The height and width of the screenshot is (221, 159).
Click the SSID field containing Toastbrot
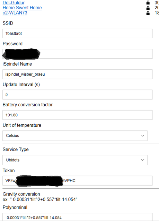point(78,33)
